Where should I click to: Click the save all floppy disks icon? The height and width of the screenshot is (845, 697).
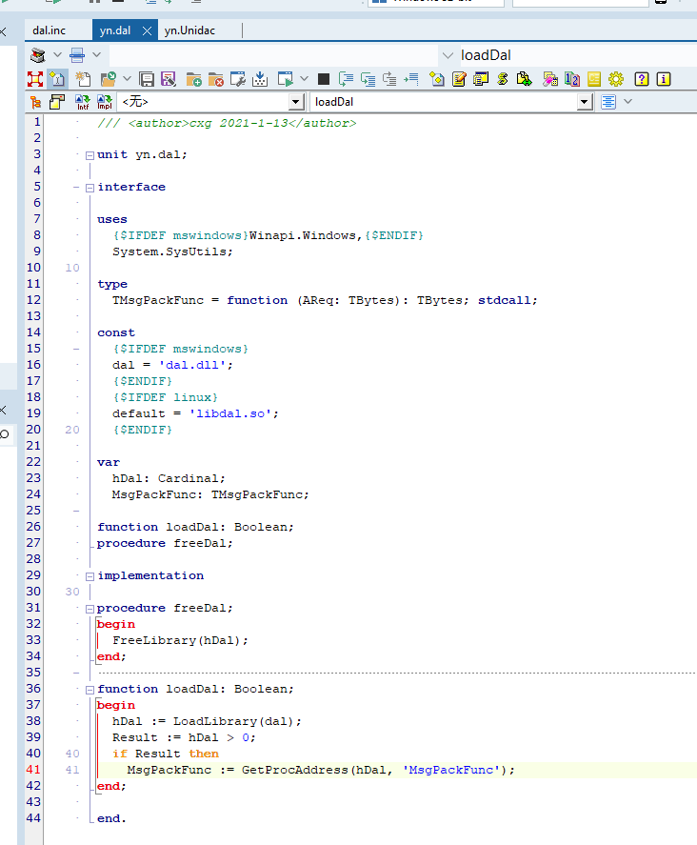[147, 79]
